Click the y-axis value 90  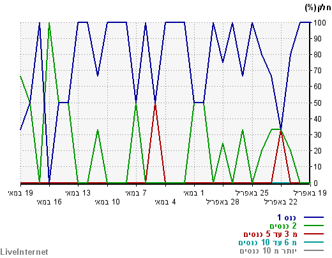(x=317, y=39)
